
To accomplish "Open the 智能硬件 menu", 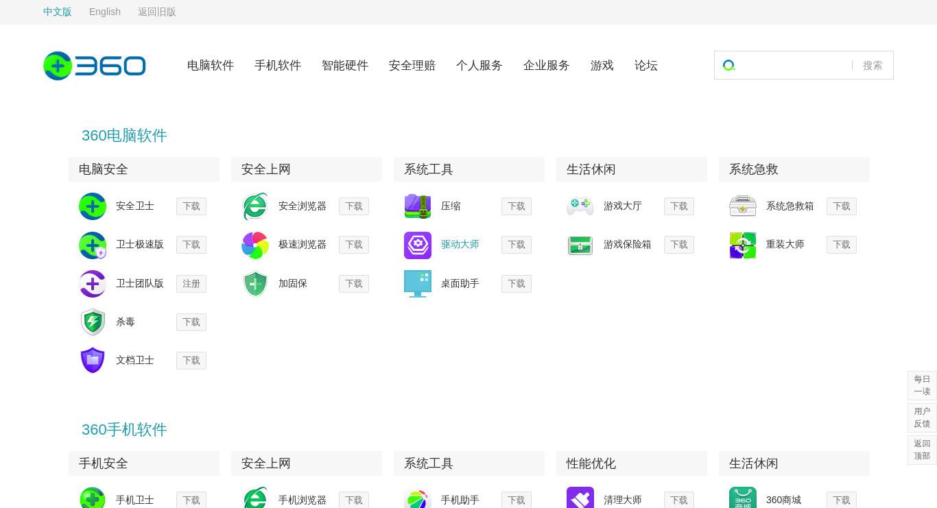I will [x=345, y=65].
